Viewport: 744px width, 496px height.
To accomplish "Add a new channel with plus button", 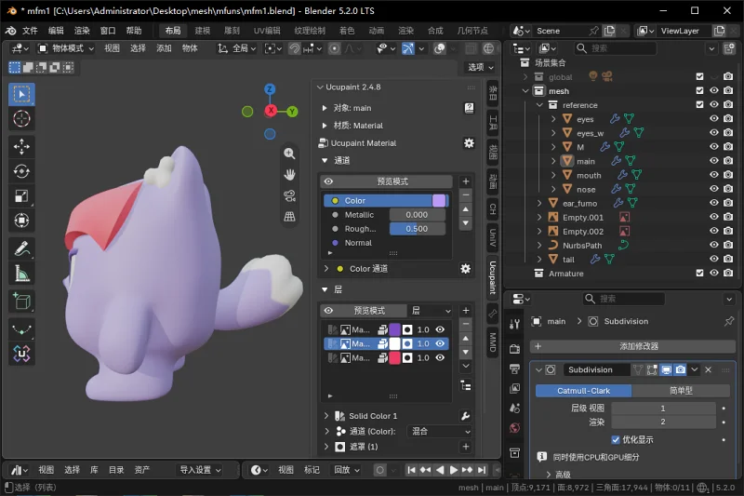I will click(x=466, y=181).
